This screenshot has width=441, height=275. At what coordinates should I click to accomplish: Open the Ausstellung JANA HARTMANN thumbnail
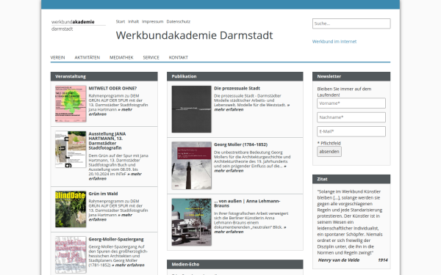click(71, 150)
